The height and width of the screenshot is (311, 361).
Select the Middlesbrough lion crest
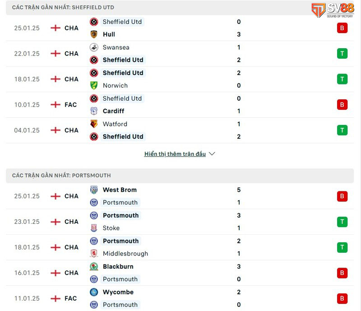click(x=94, y=254)
